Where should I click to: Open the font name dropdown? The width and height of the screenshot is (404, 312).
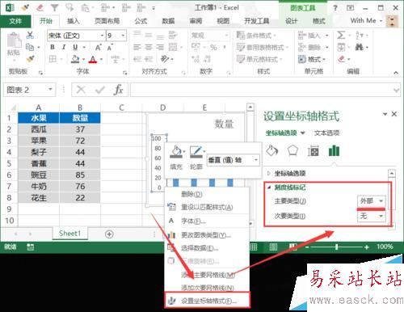point(103,36)
